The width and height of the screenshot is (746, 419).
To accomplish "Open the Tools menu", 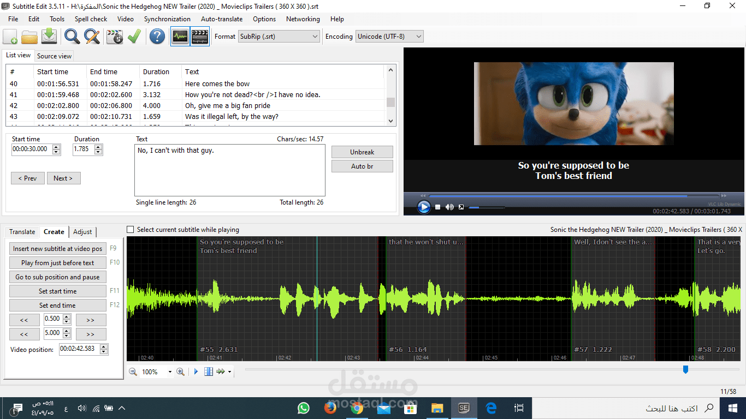I will tap(57, 19).
